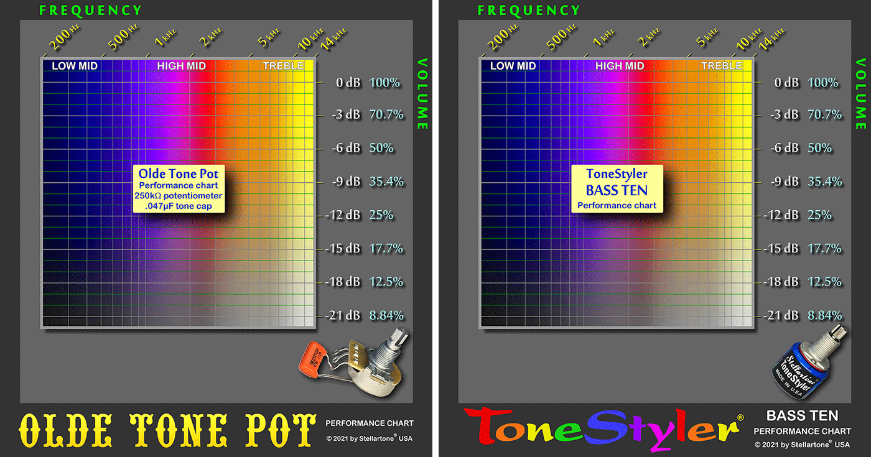Click -21 dB on the ToneStyler scale
Screen dimensions: 871x457
pos(781,315)
